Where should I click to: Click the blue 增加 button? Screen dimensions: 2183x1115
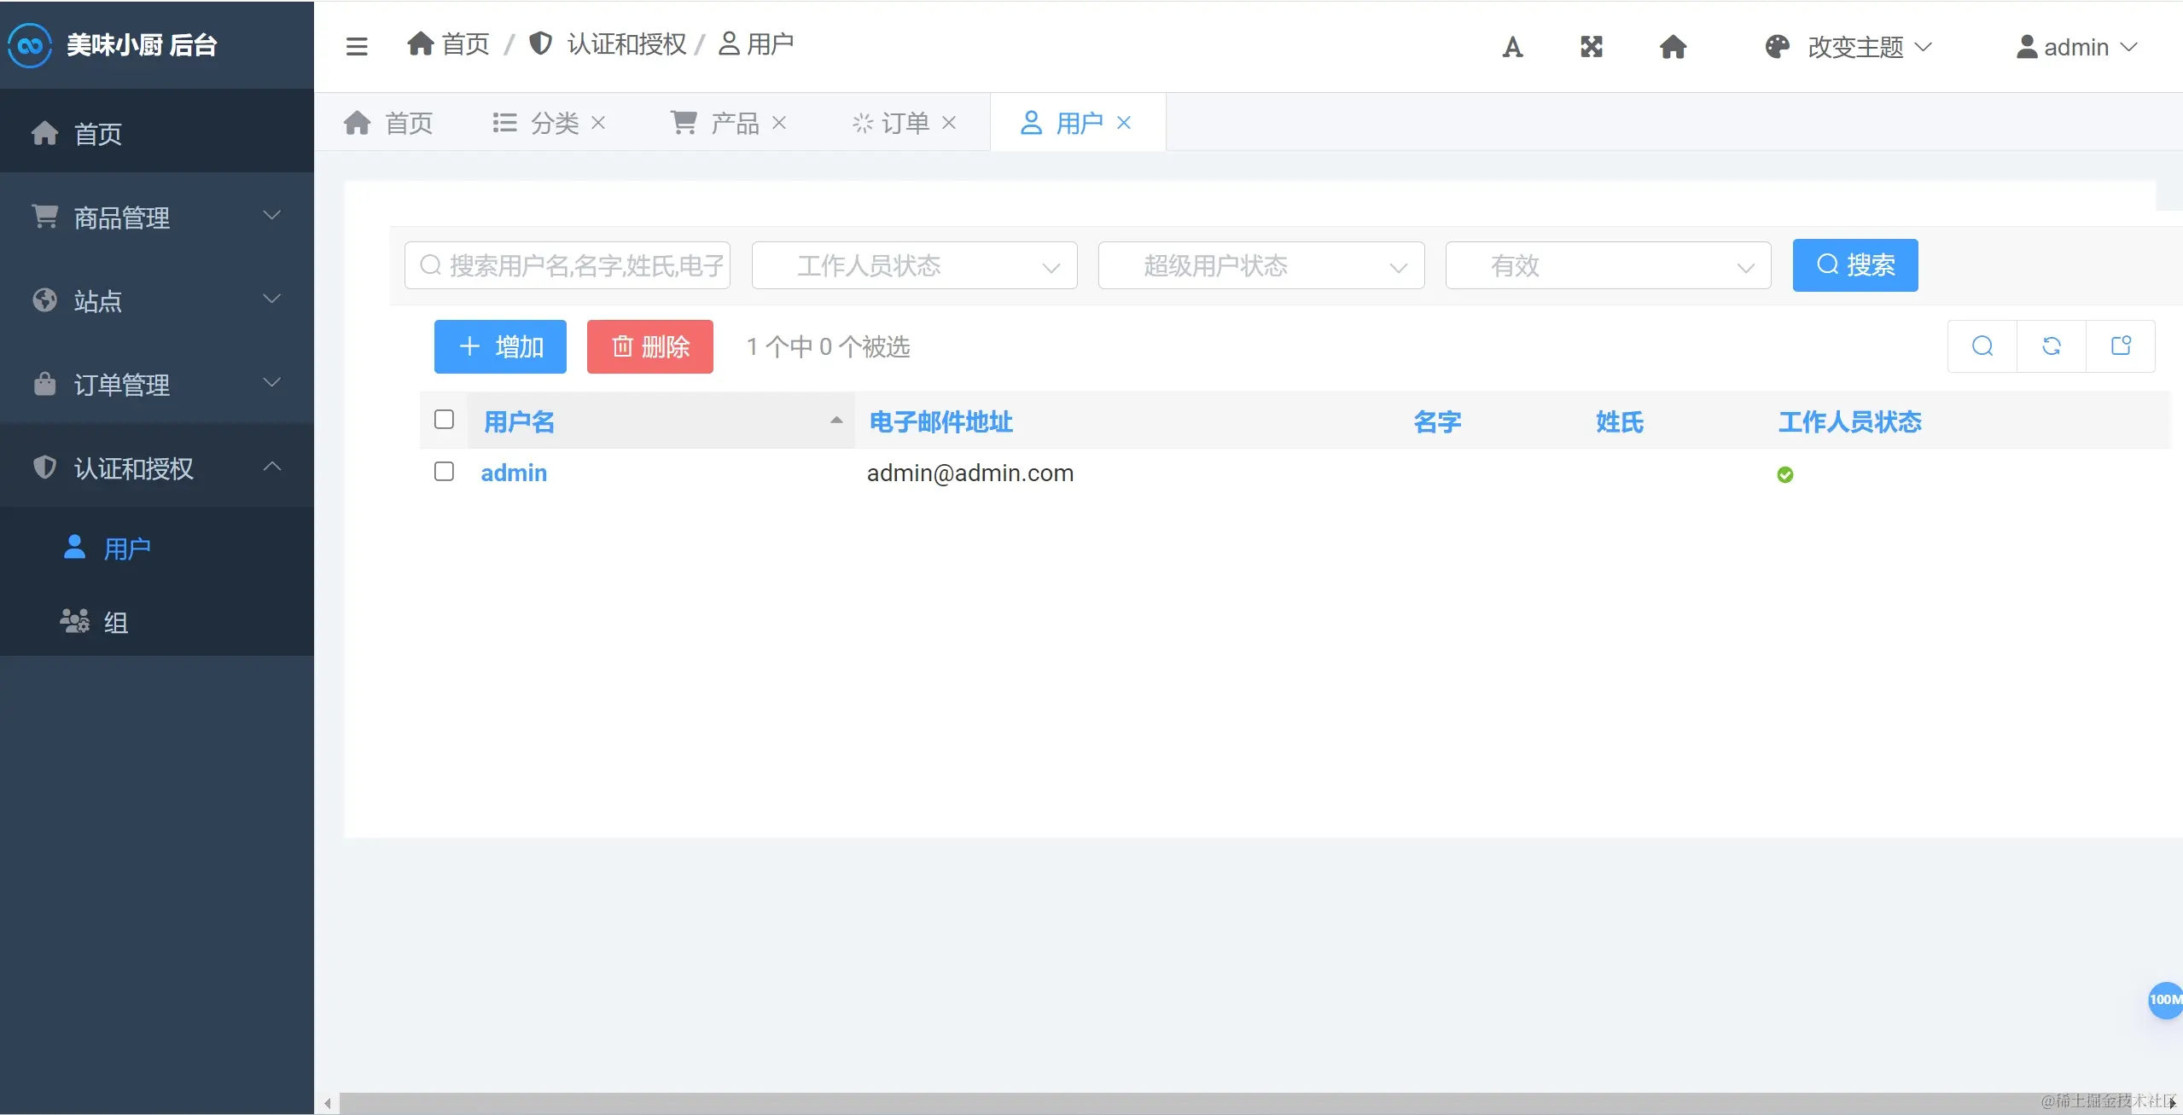pyautogui.click(x=500, y=346)
